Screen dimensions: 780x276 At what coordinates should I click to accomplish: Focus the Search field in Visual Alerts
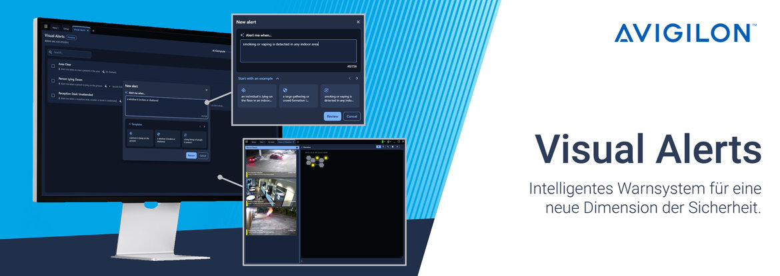tap(69, 53)
